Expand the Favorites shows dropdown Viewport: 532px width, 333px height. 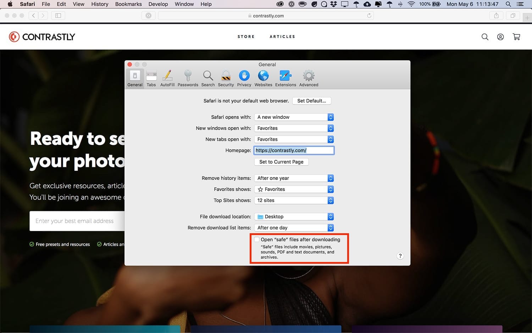pyautogui.click(x=294, y=189)
